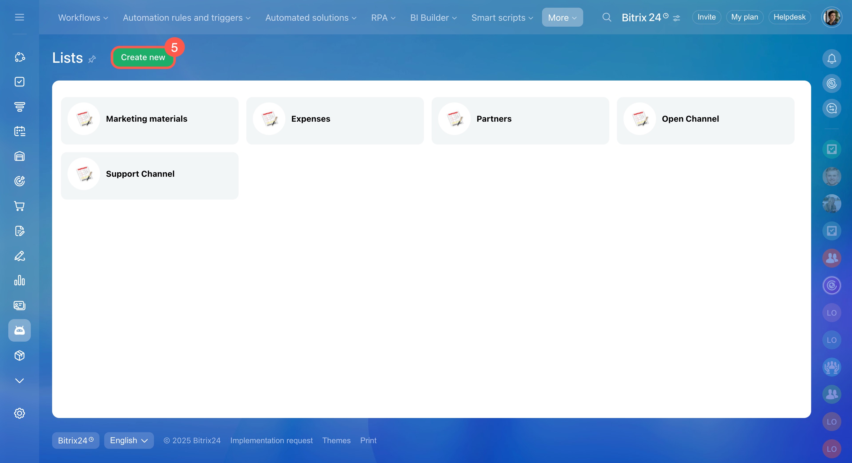Expand the Automated solutions menu
The image size is (852, 463).
point(311,17)
